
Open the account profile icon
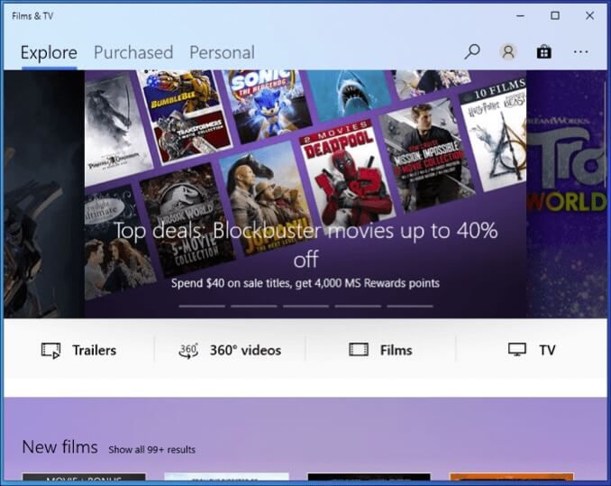508,51
